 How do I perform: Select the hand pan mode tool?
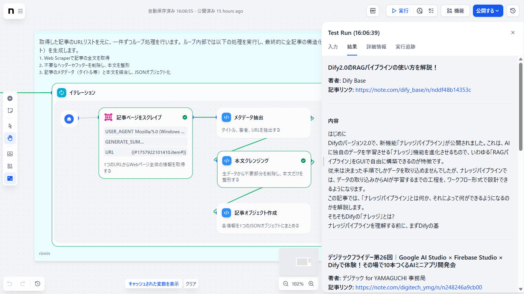pos(10,138)
